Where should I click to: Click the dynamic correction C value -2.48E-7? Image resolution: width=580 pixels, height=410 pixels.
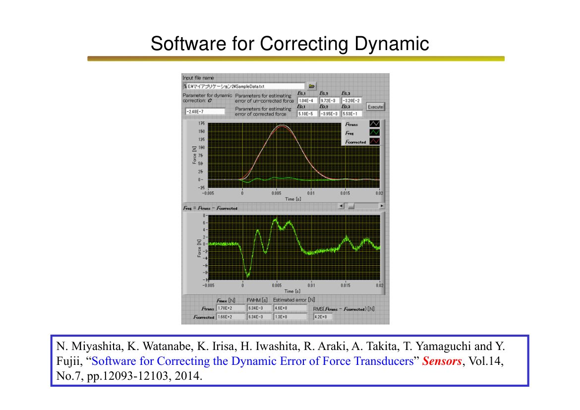pyautogui.click(x=205, y=112)
